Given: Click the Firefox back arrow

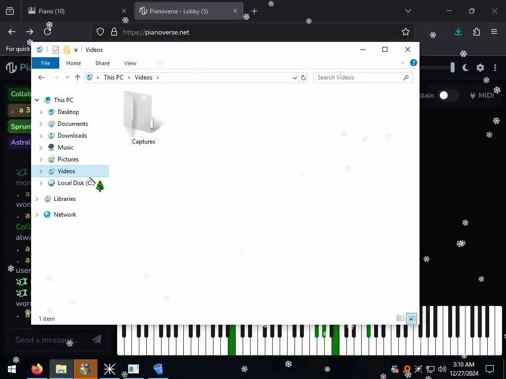Looking at the screenshot, I should point(12,32).
